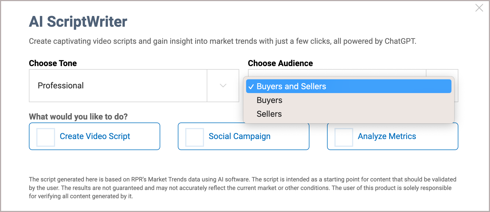Tick the Create Video Script checkbox square
This screenshot has height=212, width=490.
(x=46, y=137)
